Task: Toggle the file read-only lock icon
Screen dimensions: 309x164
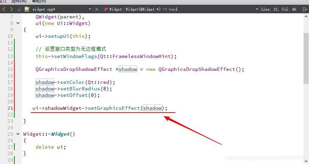Action: click(19, 9)
